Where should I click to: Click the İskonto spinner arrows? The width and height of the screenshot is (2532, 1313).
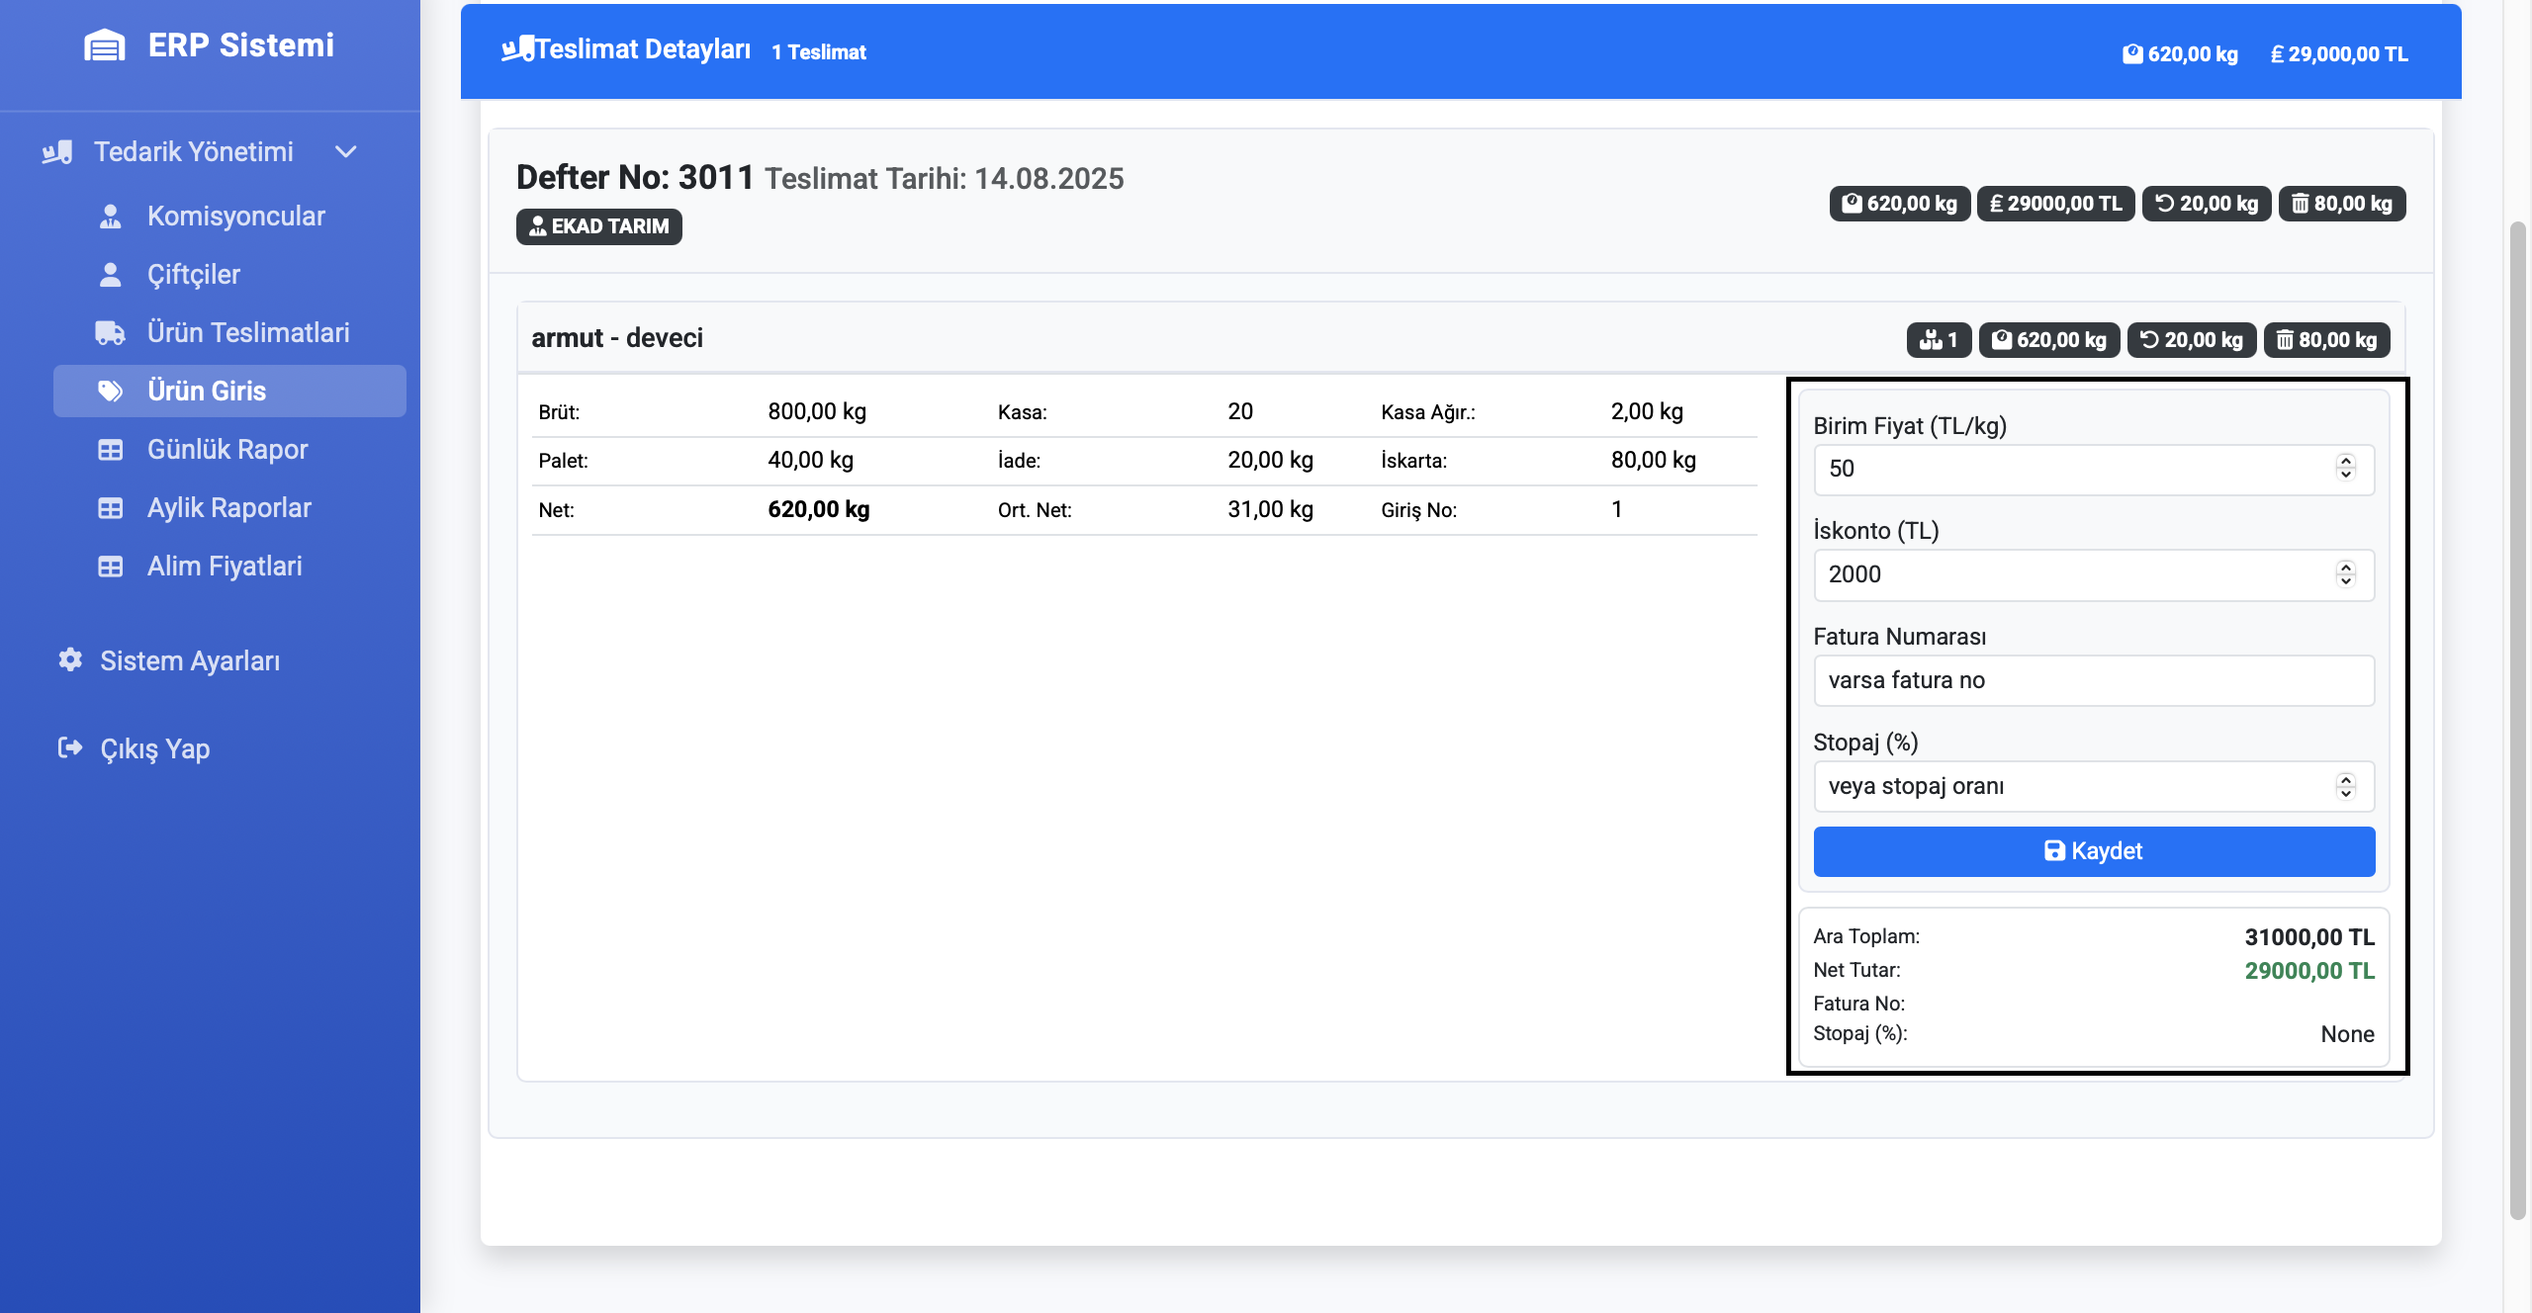click(2346, 574)
